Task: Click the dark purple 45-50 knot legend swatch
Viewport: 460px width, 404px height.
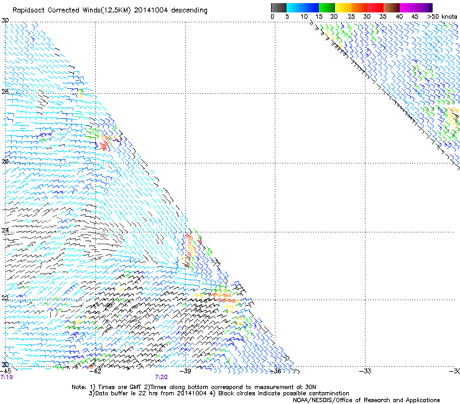Action: point(424,7)
